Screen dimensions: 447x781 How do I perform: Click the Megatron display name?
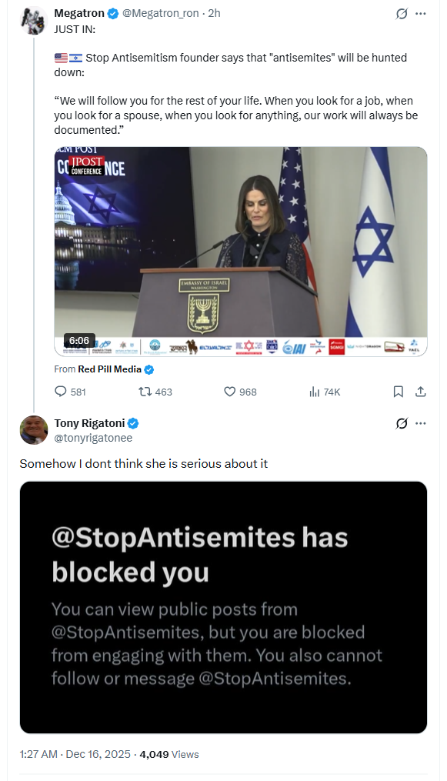click(x=79, y=13)
